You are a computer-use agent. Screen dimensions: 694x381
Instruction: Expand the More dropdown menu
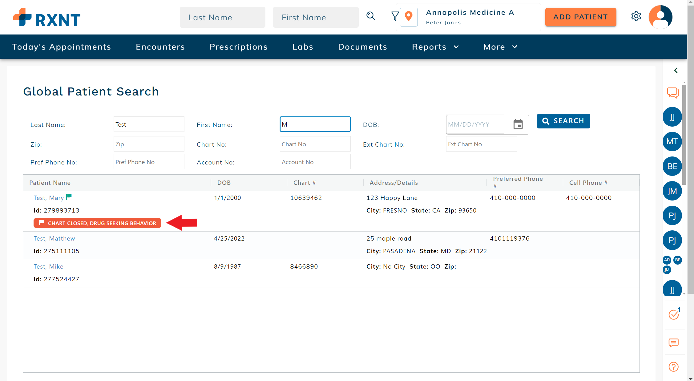500,47
